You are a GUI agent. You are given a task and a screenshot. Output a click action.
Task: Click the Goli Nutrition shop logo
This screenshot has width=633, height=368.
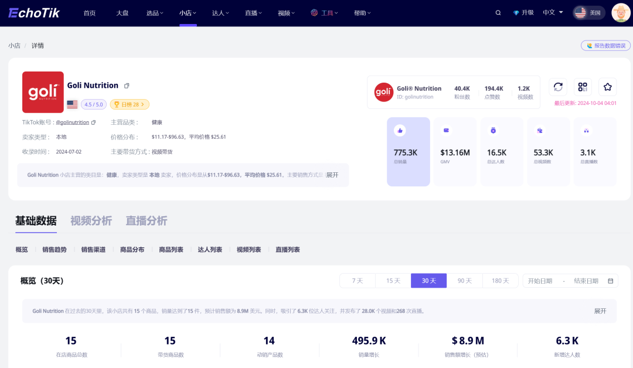point(43,92)
